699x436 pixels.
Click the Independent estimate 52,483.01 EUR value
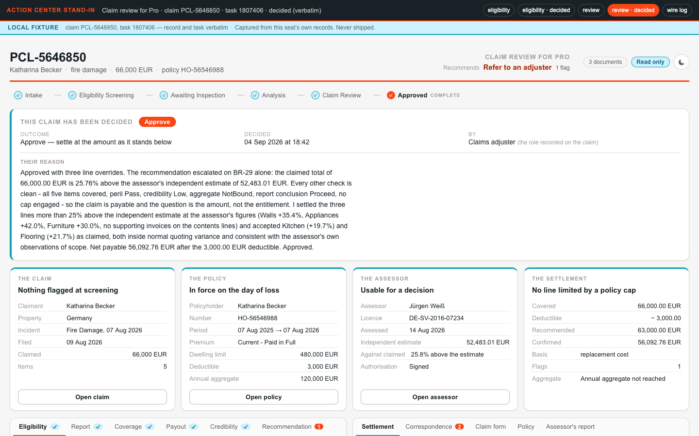click(488, 343)
